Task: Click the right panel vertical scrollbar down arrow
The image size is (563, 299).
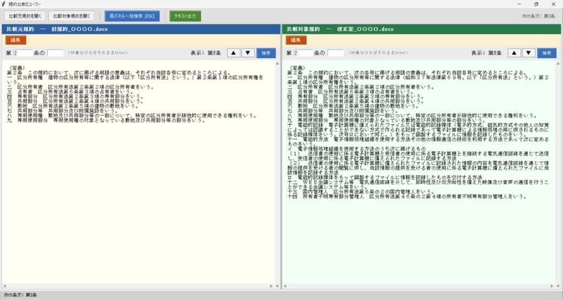Action: click(558, 286)
